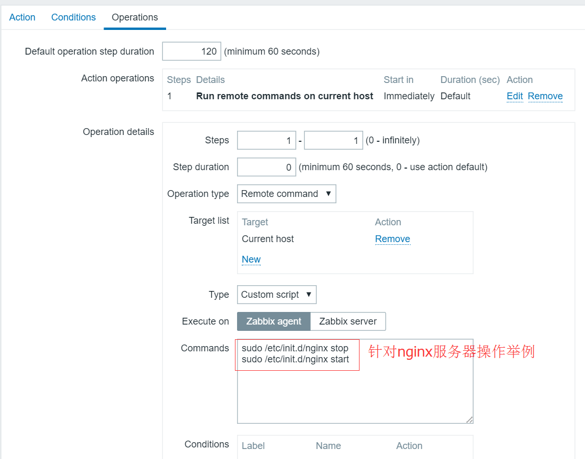The image size is (585, 459).
Task: Select the Run remote commands operation row
Action: 284,96
